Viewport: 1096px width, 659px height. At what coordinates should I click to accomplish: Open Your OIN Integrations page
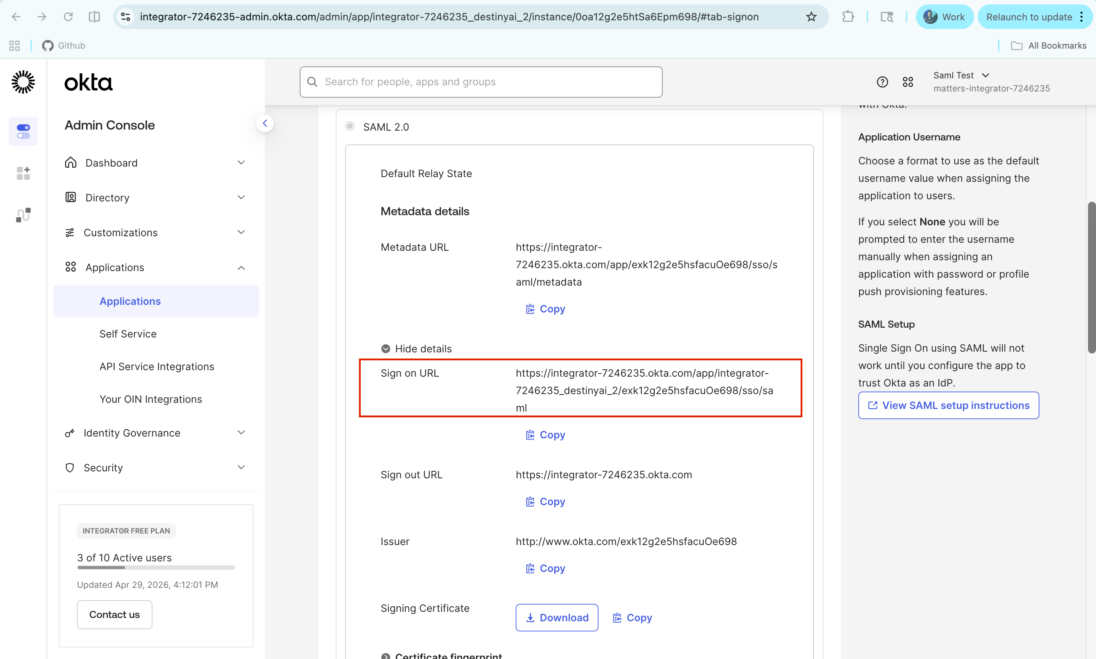(151, 399)
